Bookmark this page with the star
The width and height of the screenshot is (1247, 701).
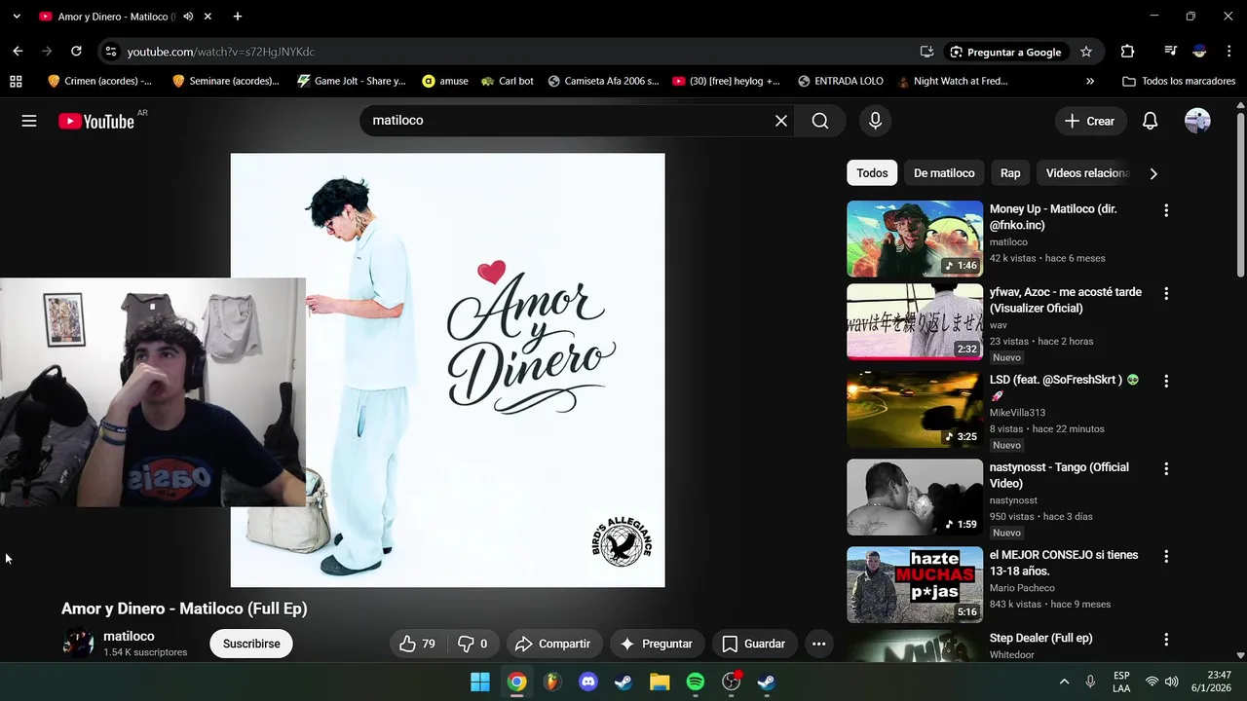click(1086, 52)
